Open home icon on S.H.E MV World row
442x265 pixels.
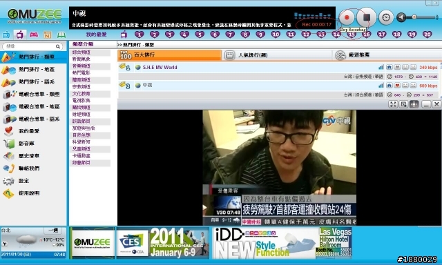click(x=390, y=67)
